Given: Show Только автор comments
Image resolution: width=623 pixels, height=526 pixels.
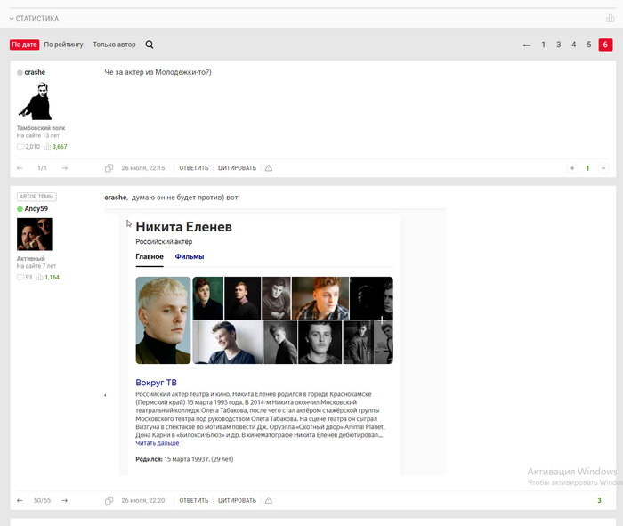Looking at the screenshot, I should click(x=115, y=45).
